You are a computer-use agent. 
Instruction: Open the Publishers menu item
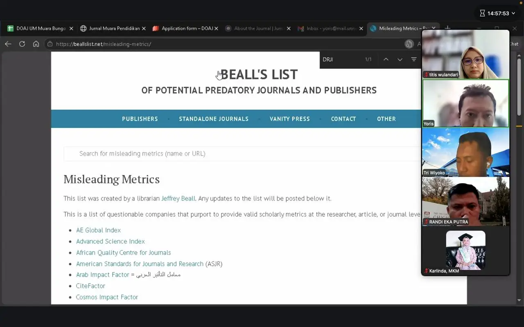(140, 119)
